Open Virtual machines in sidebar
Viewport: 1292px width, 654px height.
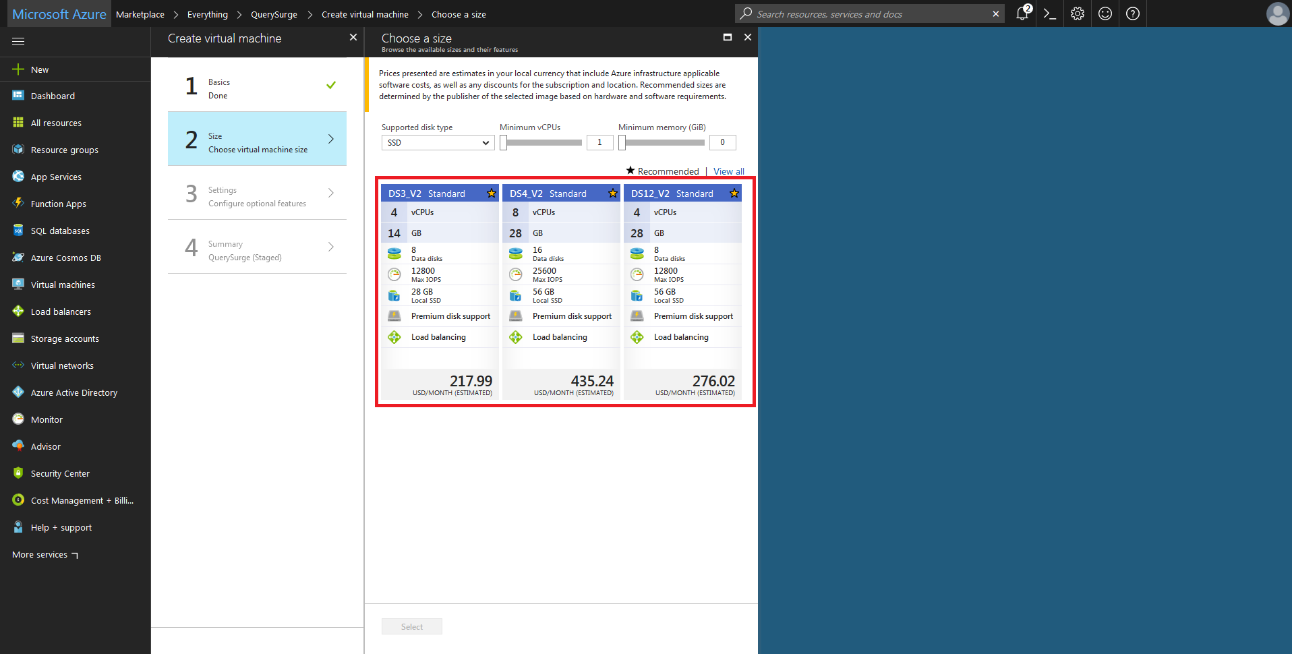tap(63, 285)
